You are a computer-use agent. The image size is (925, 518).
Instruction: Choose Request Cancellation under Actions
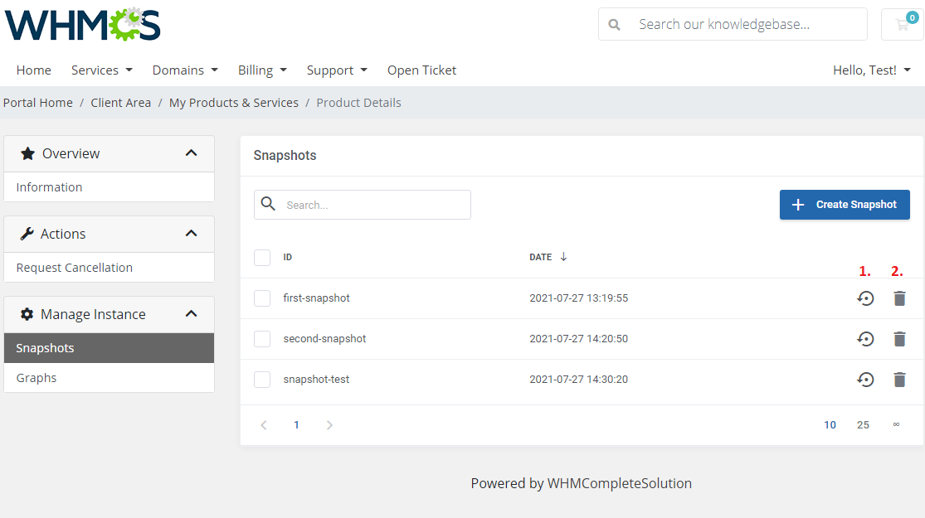(110, 268)
